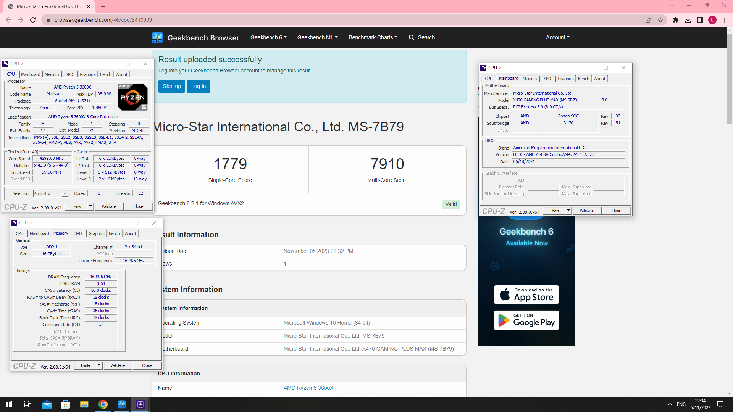Image resolution: width=733 pixels, height=412 pixels.
Task: Open Bench tab in Mainboard window
Action: [x=583, y=79]
